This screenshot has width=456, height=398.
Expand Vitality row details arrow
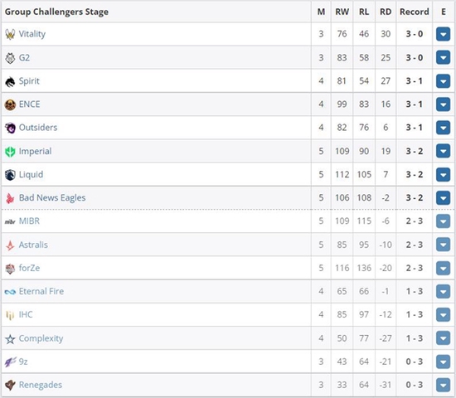[443, 34]
